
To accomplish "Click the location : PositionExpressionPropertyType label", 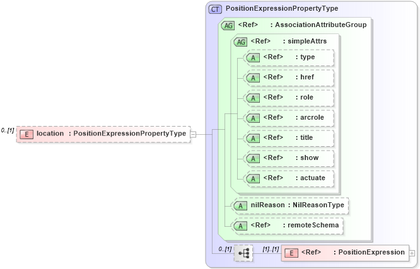I will 111,134.
